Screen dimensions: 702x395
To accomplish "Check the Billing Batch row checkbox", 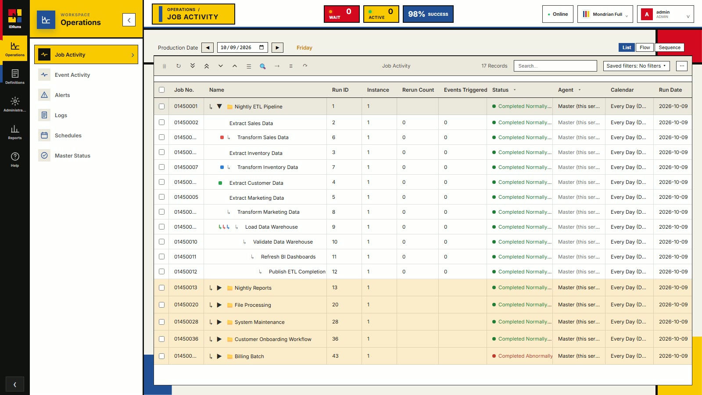I will pos(161,356).
